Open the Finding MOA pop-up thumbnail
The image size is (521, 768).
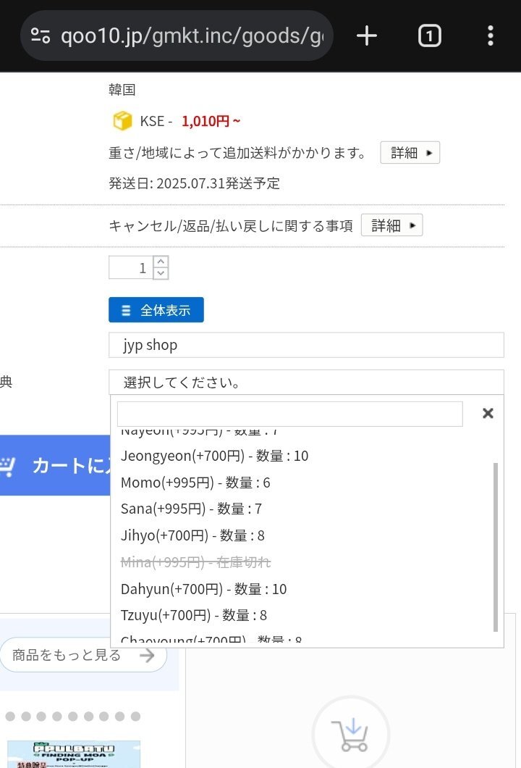[x=74, y=754]
